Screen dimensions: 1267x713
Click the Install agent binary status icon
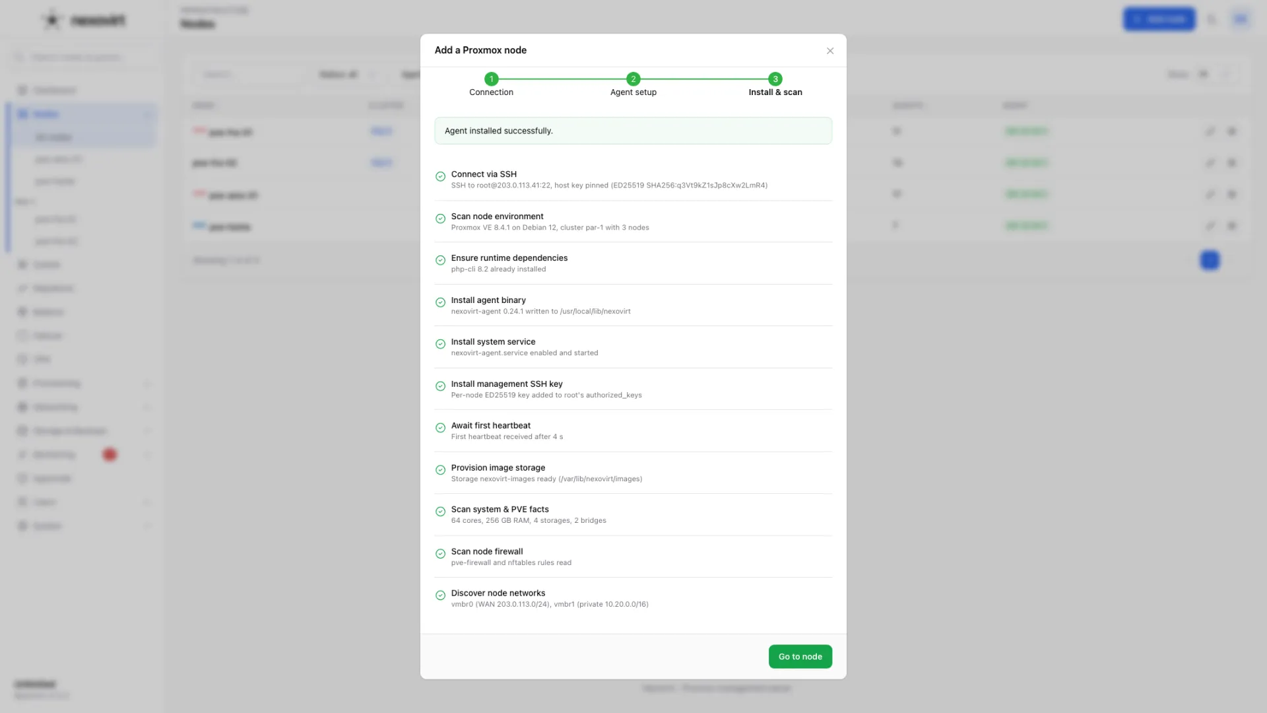440,302
